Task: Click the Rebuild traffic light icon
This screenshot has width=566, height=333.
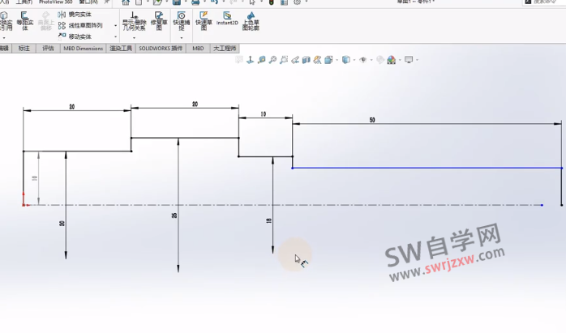Action: 271,2
